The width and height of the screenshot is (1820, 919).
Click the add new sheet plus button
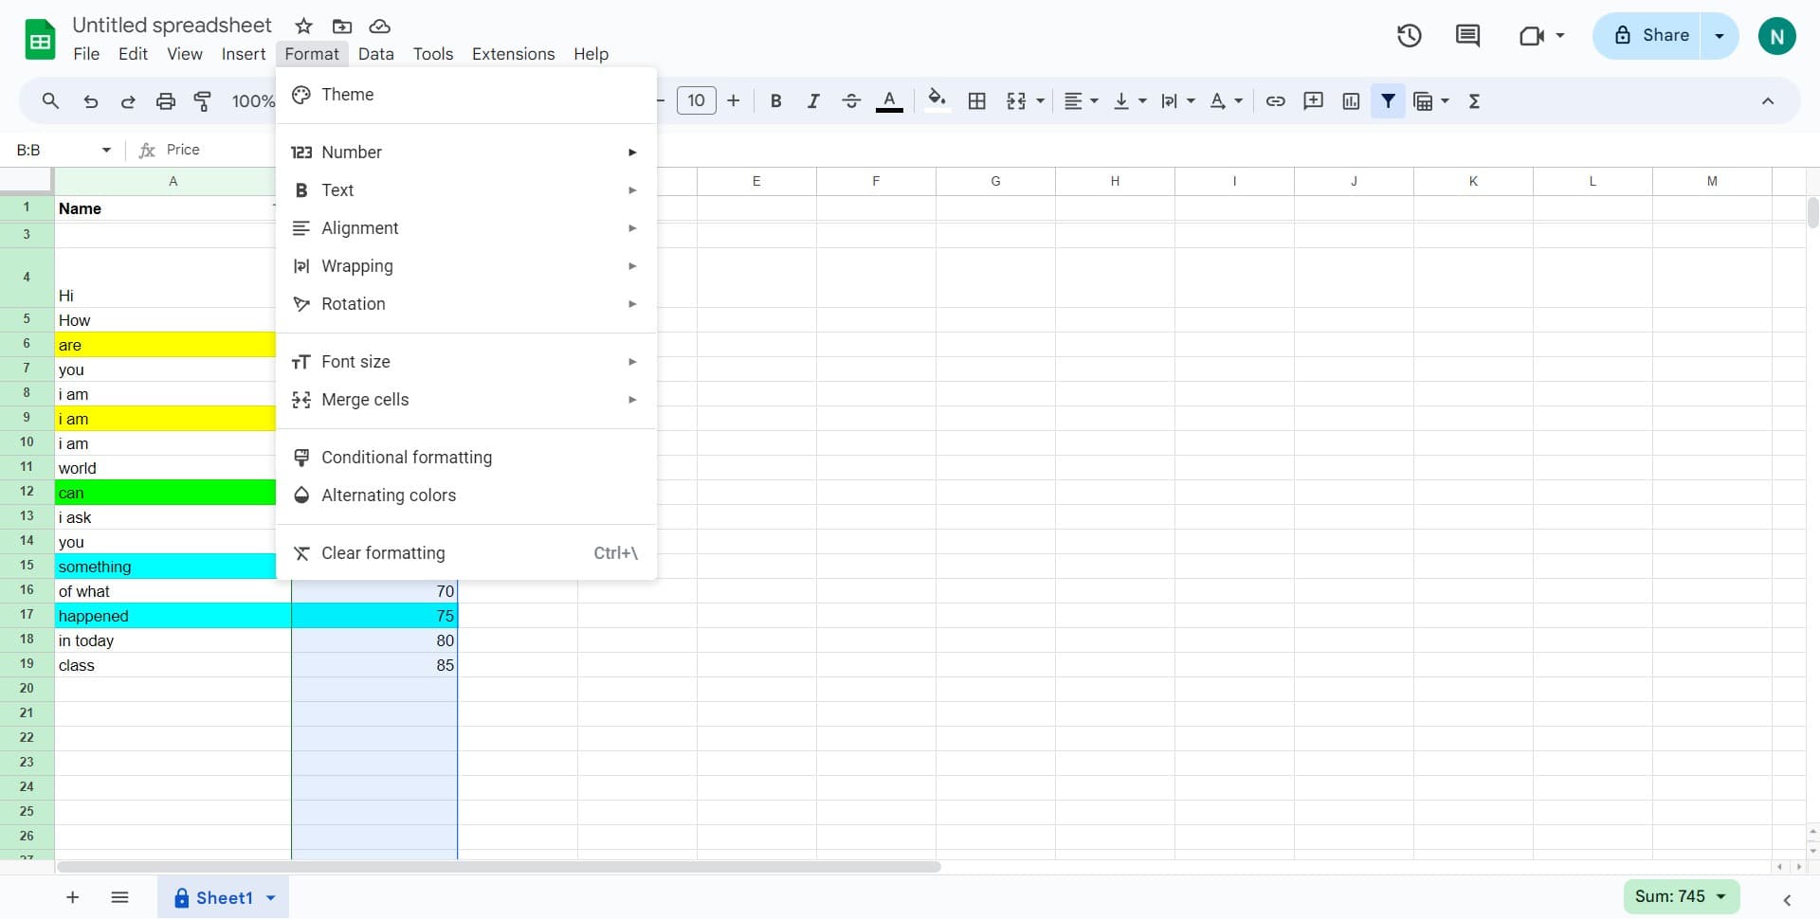click(73, 897)
